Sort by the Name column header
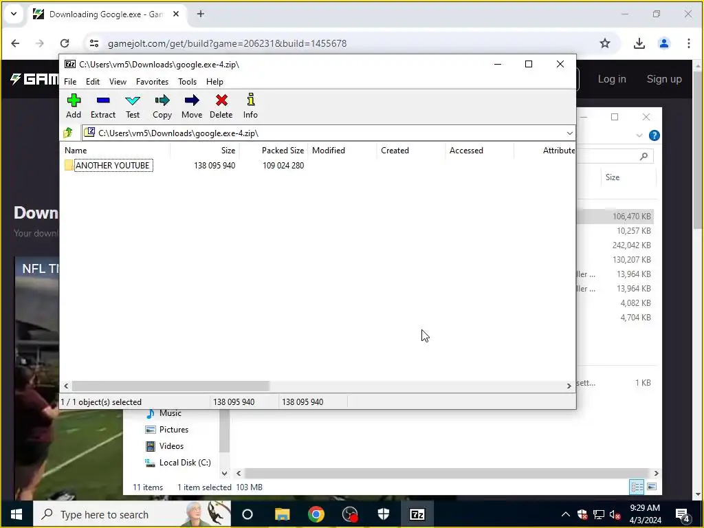704x528 pixels. point(76,151)
